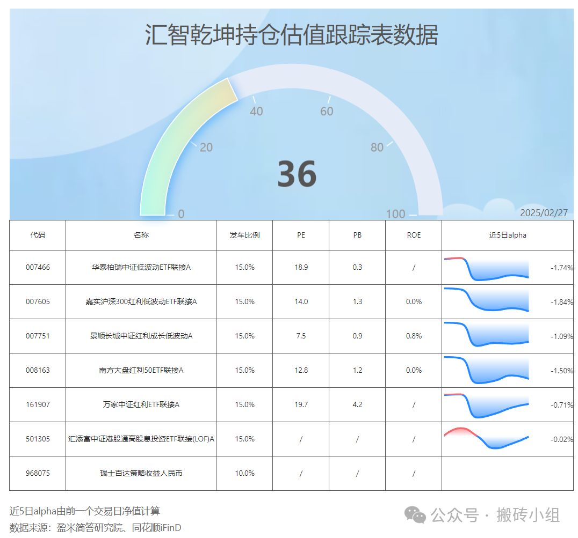This screenshot has height=538, width=578.
Task: Select the 代码 column header
Action: click(x=38, y=235)
